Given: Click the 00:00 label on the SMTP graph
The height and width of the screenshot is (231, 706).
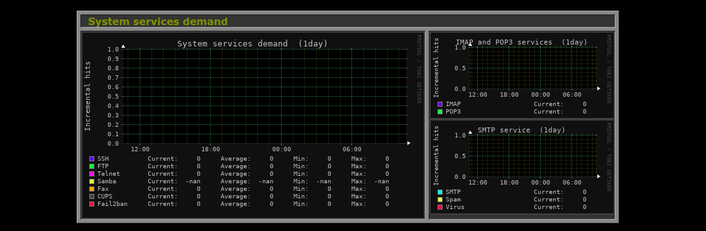Looking at the screenshot, I should tap(541, 183).
